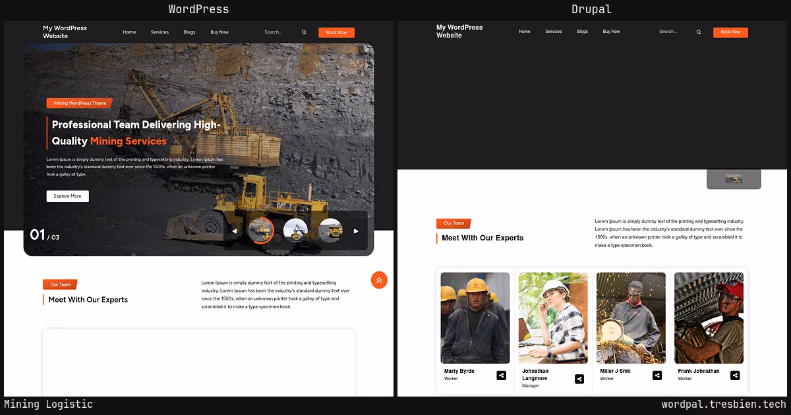Click Frank Johnathan's photo
Screen dimensions: 791x415
pyautogui.click(x=709, y=318)
